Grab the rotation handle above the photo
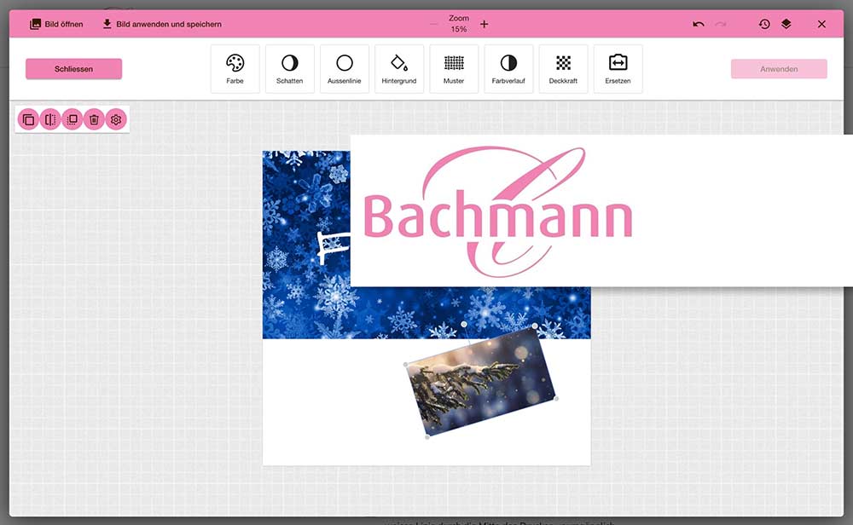The width and height of the screenshot is (853, 525). [463, 325]
